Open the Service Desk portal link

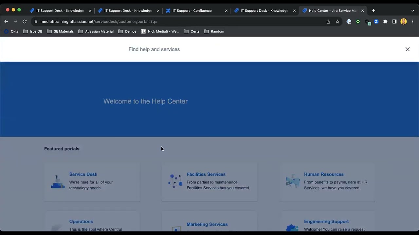point(83,174)
